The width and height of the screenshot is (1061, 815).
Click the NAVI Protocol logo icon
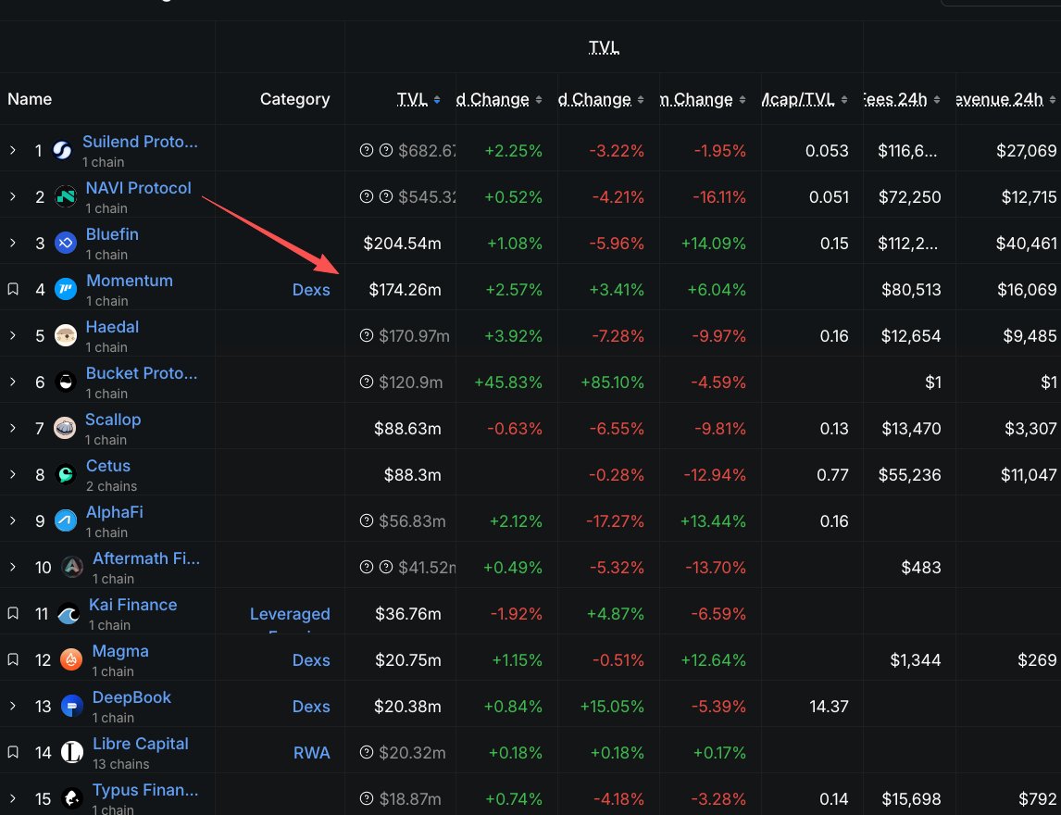click(66, 197)
